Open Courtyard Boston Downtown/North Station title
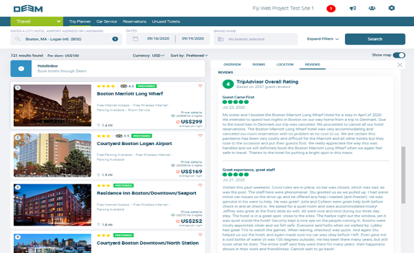The height and width of the screenshot is (253, 414). [148, 243]
